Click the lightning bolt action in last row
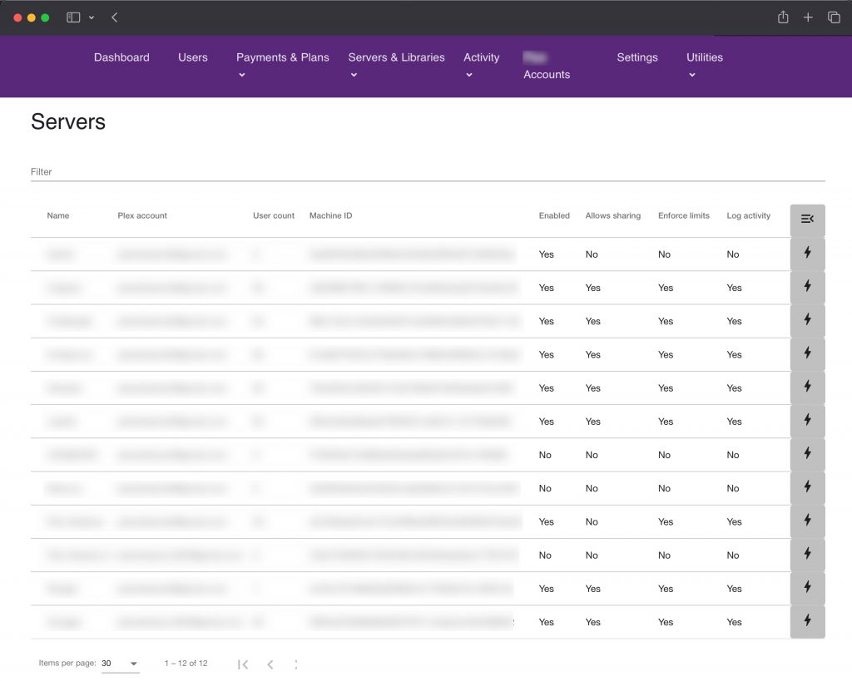The image size is (852, 681). coord(807,620)
